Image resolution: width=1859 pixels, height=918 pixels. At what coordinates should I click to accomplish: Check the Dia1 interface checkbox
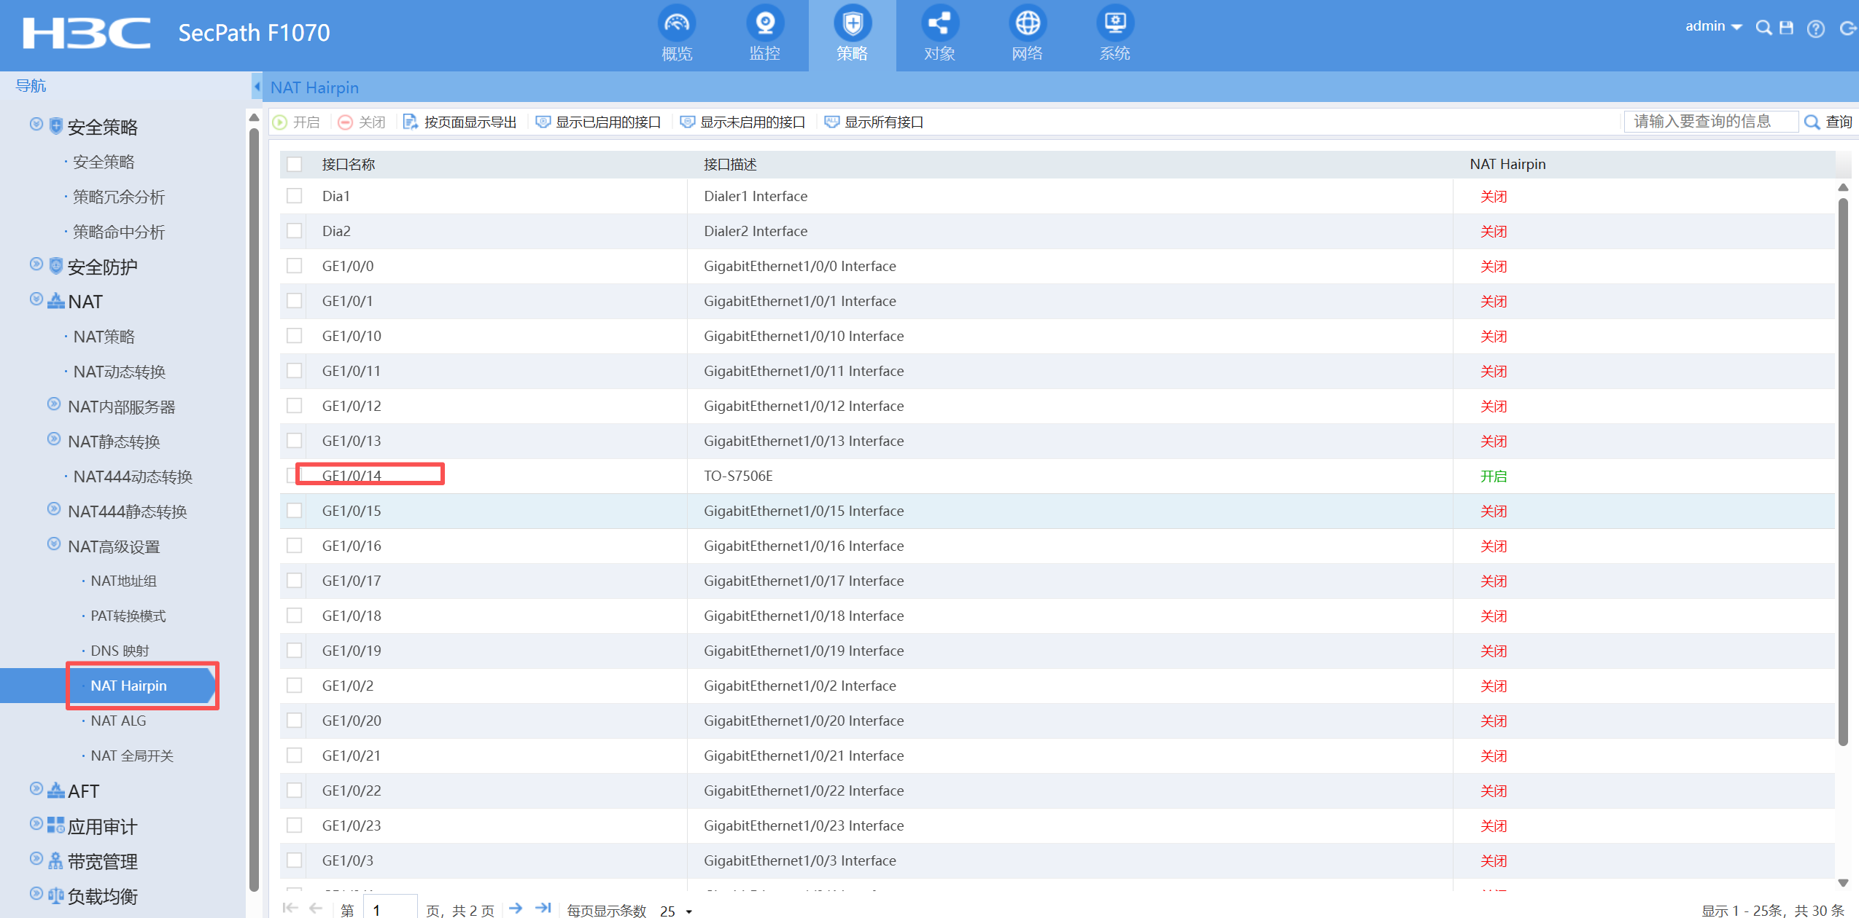[294, 196]
